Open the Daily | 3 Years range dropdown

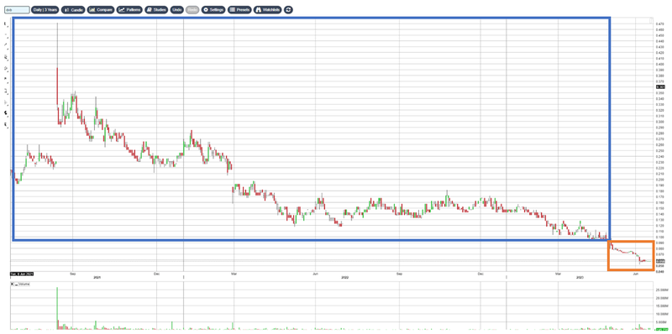[x=45, y=9]
